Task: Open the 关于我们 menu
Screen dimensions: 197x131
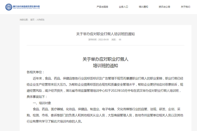Action: 186,7
